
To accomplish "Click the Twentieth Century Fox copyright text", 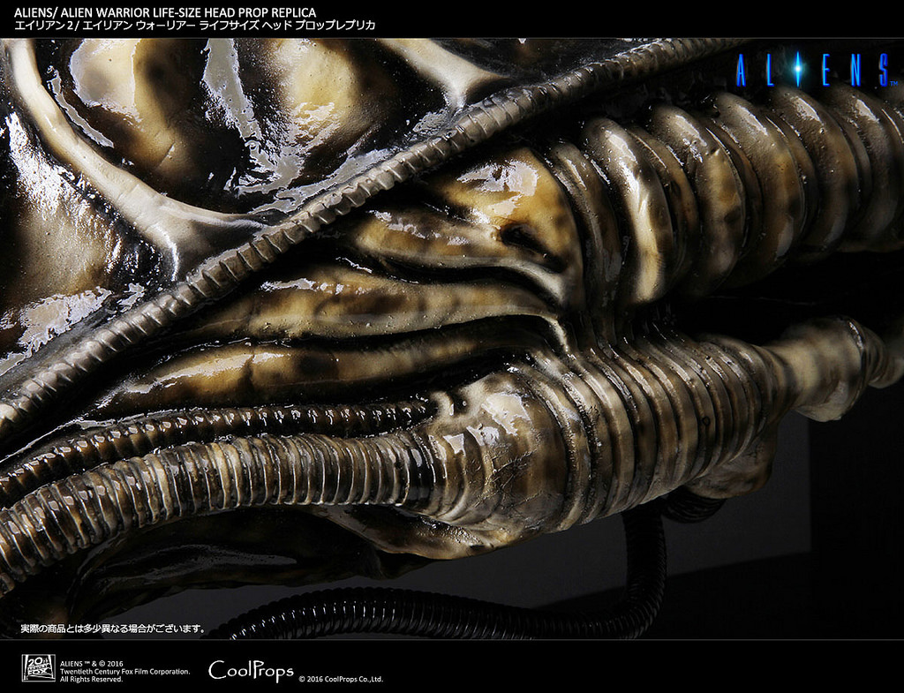I will (124, 672).
